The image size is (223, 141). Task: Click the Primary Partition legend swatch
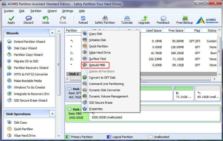68,137
